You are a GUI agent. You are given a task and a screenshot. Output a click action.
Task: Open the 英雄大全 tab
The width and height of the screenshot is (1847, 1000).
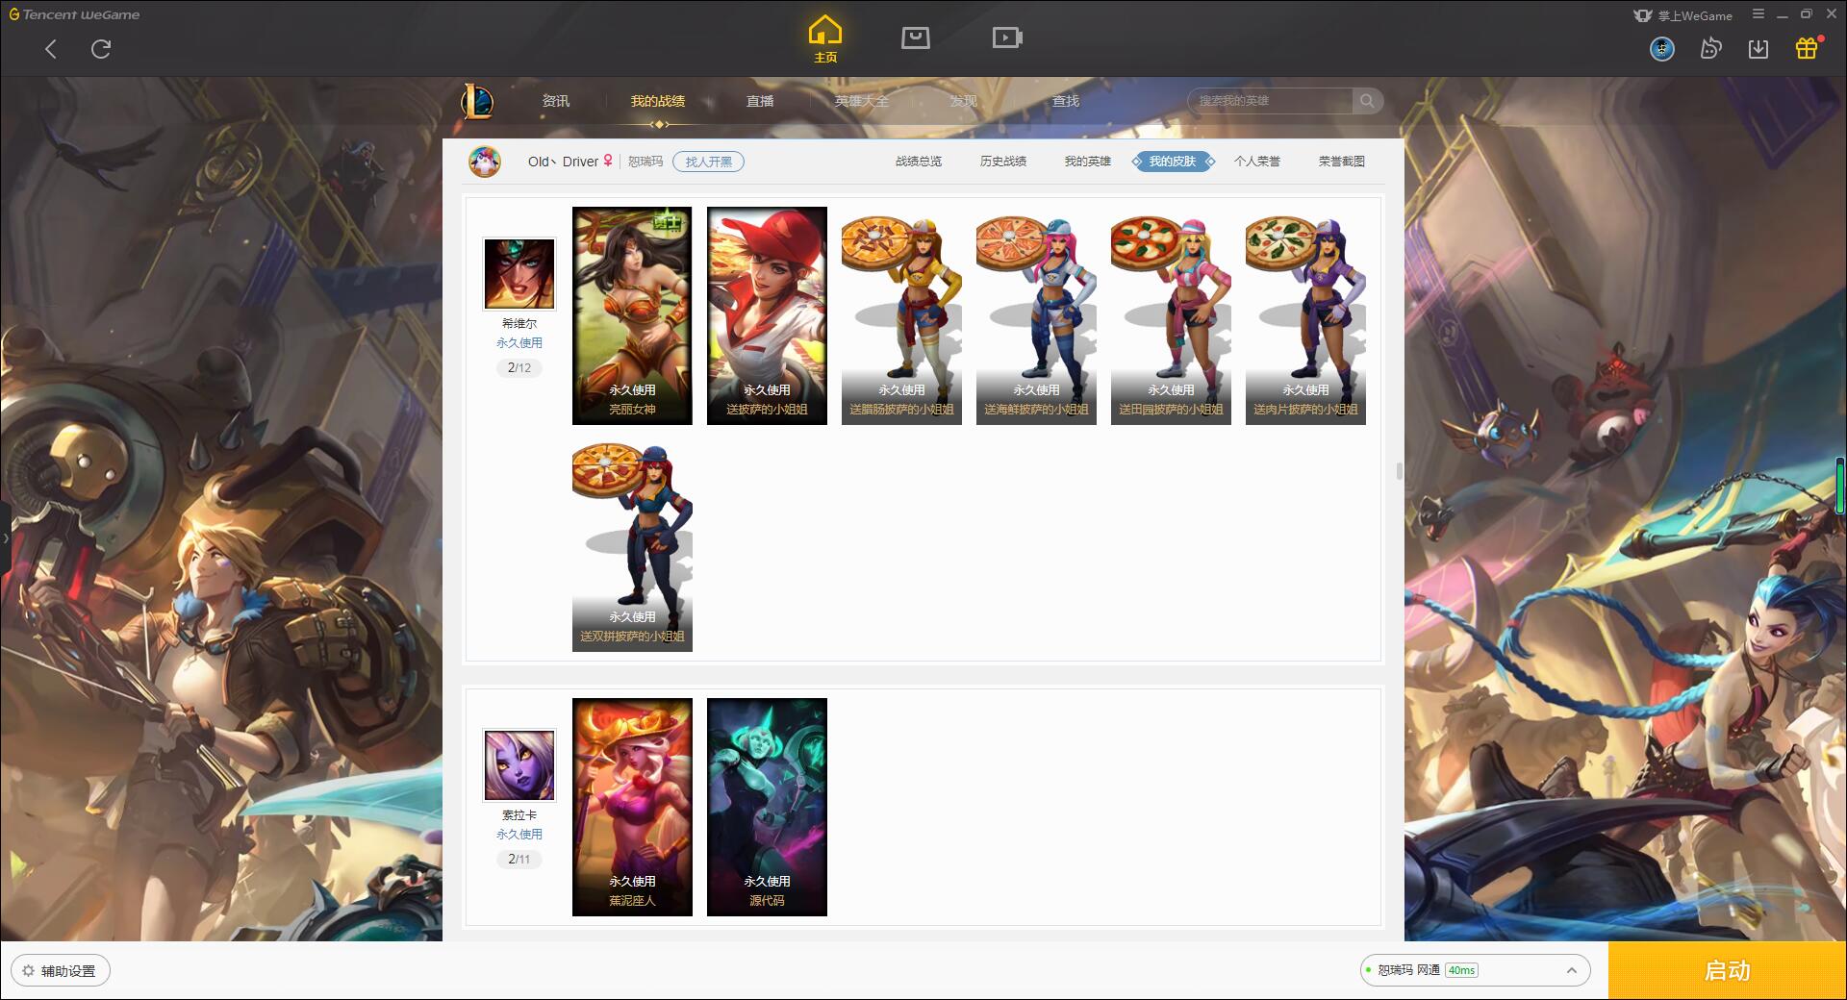coord(862,101)
